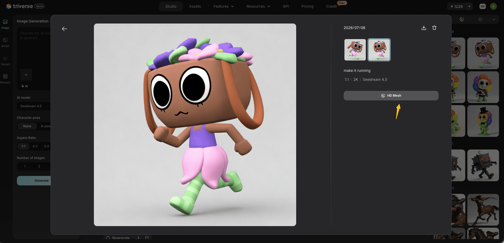Open the rainbow flower skeleton gallery thumbnail
The height and width of the screenshot is (243, 504).
click(483, 87)
